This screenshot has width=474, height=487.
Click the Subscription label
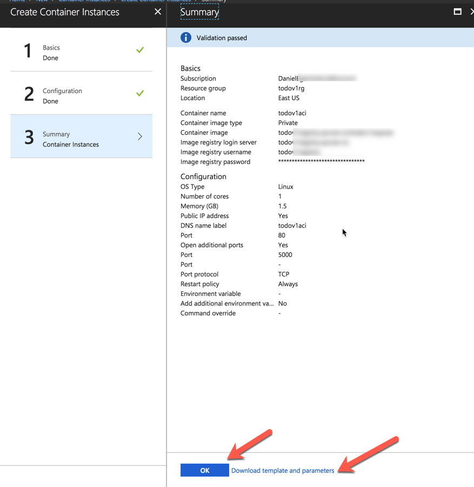[198, 78]
